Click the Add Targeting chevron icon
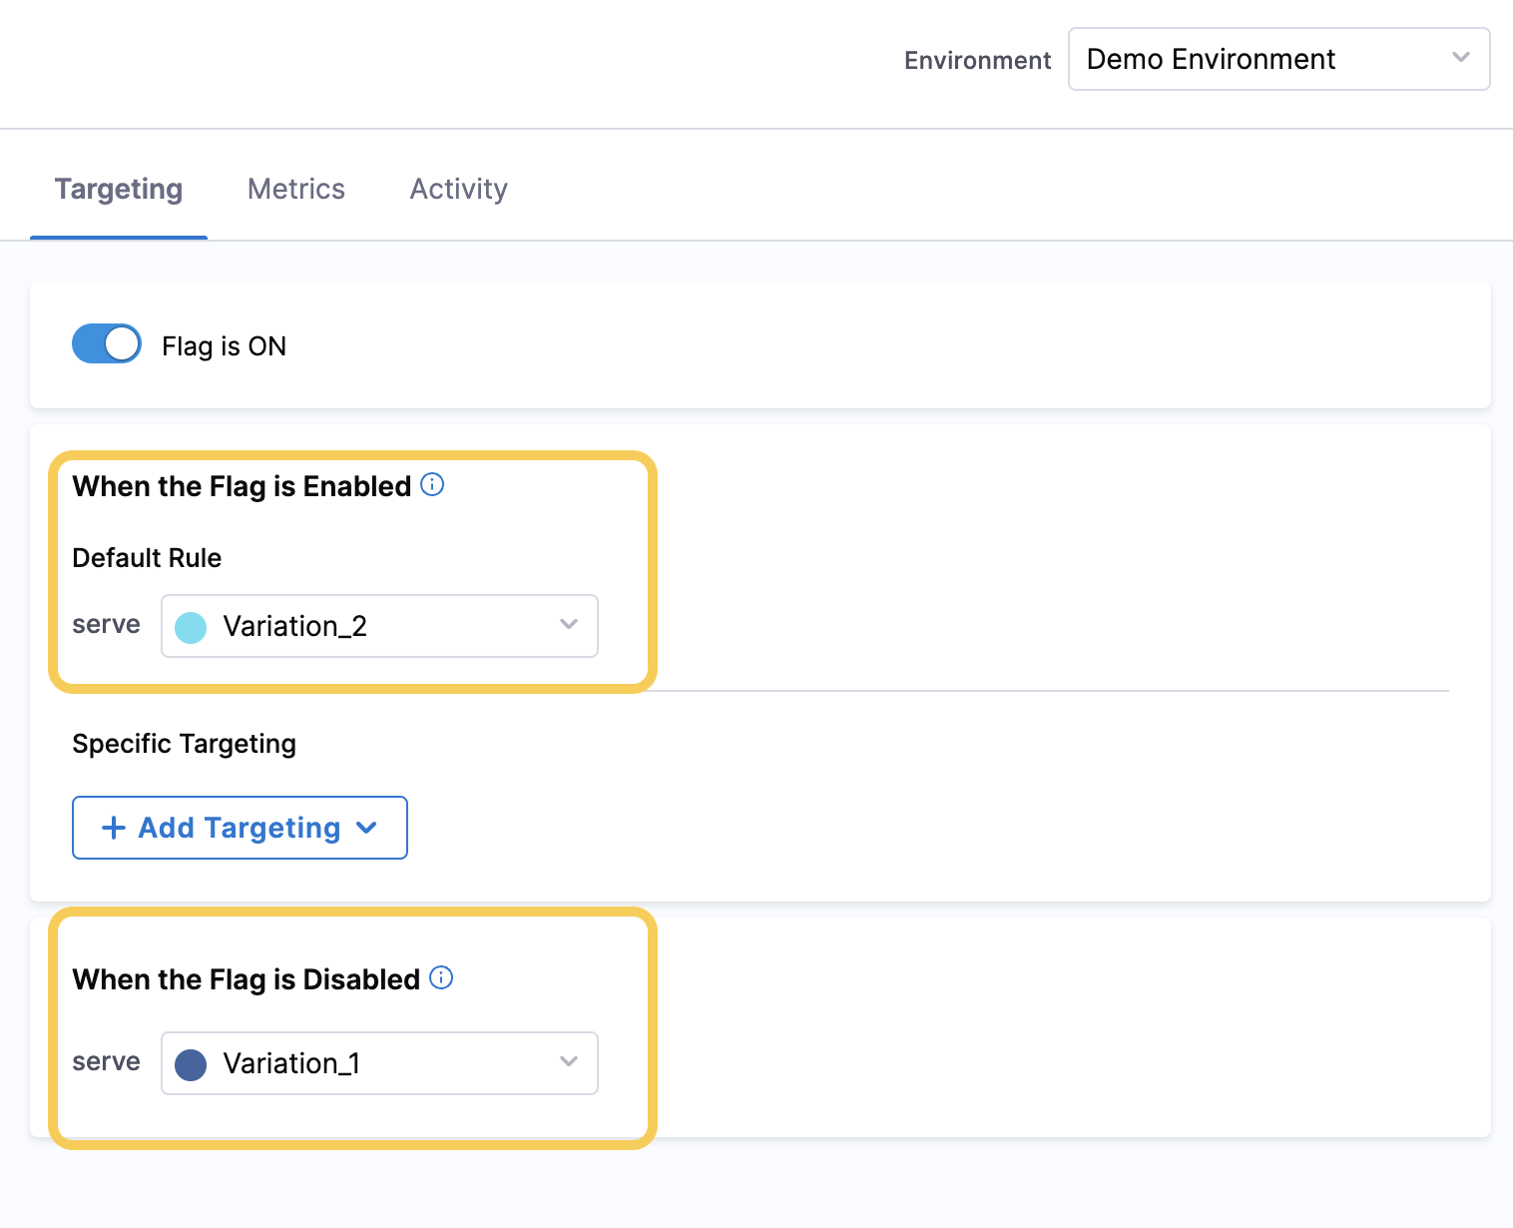The image size is (1513, 1228). coord(366,828)
